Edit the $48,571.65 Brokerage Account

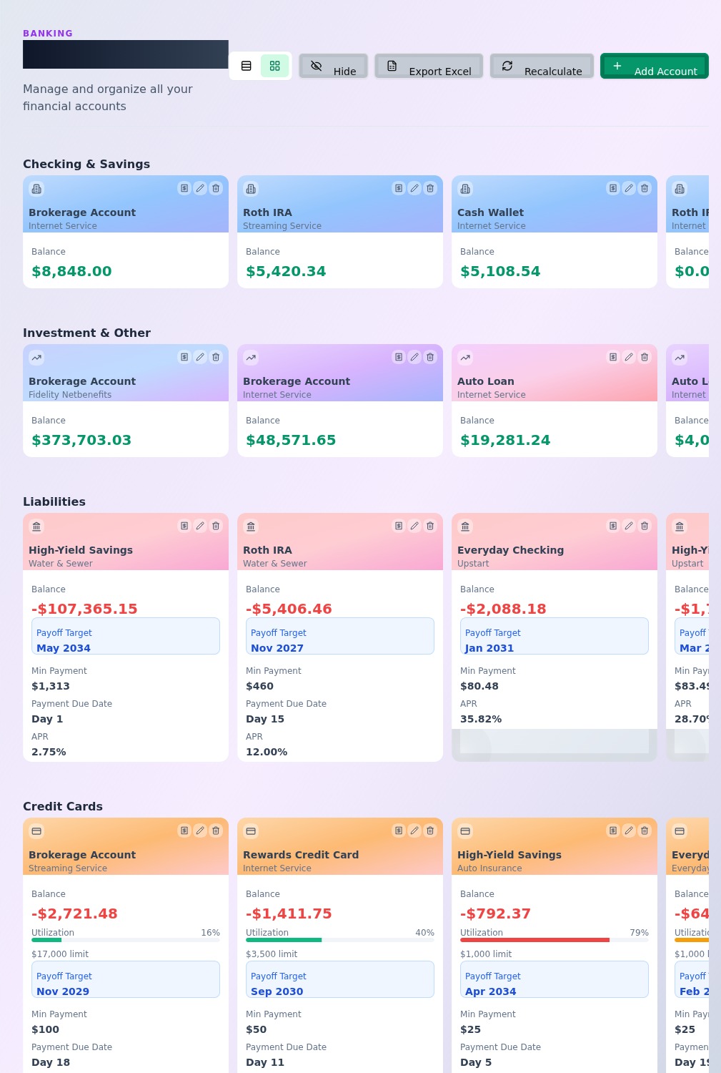(414, 357)
